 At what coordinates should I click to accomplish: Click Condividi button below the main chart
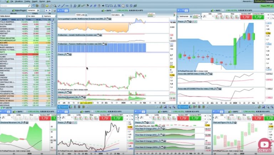point(63,107)
